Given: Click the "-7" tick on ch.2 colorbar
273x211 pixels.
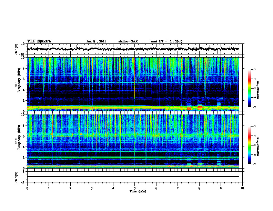Looking at the screenshot, I should (254, 164).
